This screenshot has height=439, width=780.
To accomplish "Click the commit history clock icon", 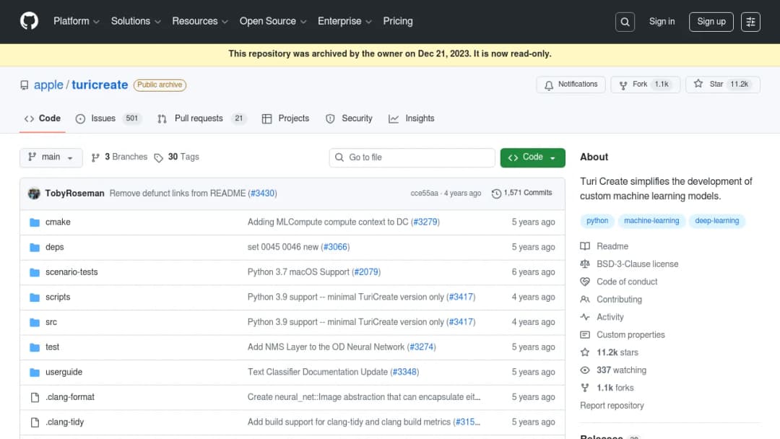I will pos(496,194).
